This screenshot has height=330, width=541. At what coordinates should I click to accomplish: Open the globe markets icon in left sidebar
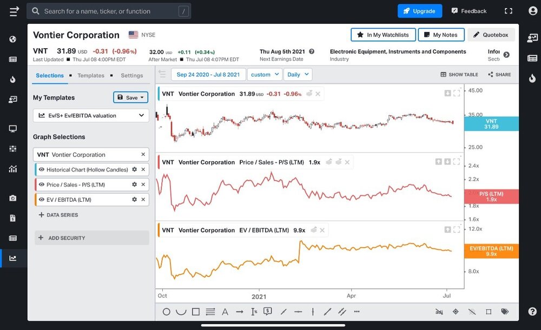13,39
